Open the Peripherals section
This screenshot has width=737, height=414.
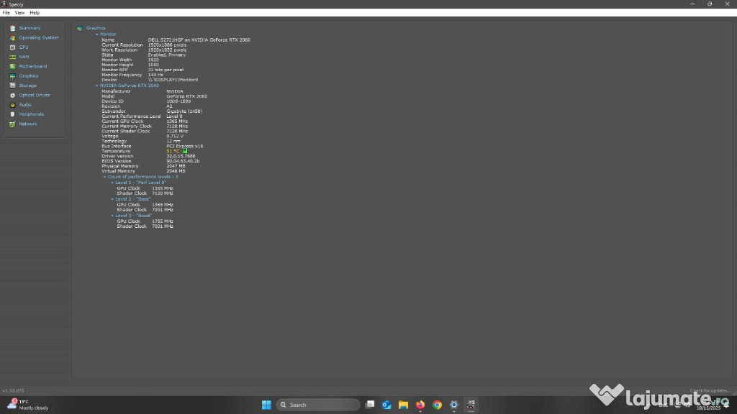click(31, 114)
